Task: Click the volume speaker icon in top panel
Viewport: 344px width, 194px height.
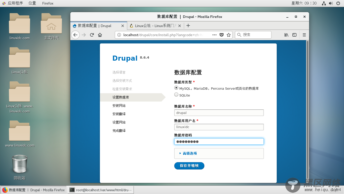Action: coord(331,3)
